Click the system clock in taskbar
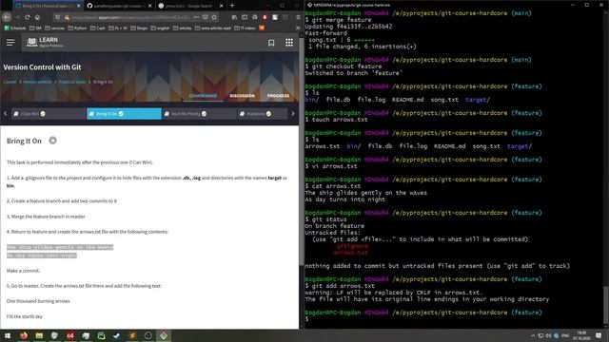This screenshot has width=609, height=342. coord(581,335)
